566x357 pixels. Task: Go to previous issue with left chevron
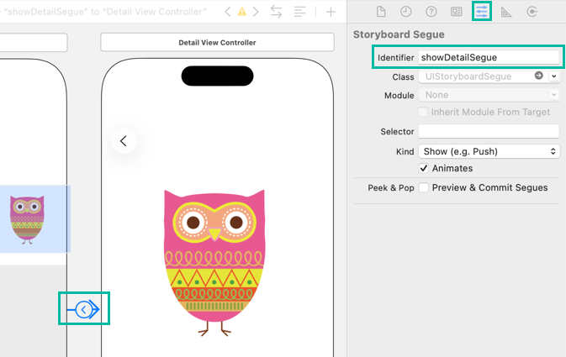point(227,12)
